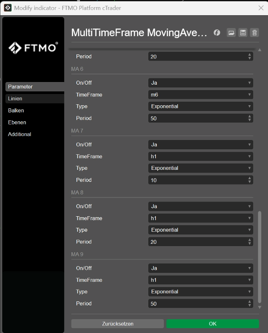The width and height of the screenshot is (268, 333).
Task: Open MA 6 On/Off dropdown
Action: (x=201, y=83)
